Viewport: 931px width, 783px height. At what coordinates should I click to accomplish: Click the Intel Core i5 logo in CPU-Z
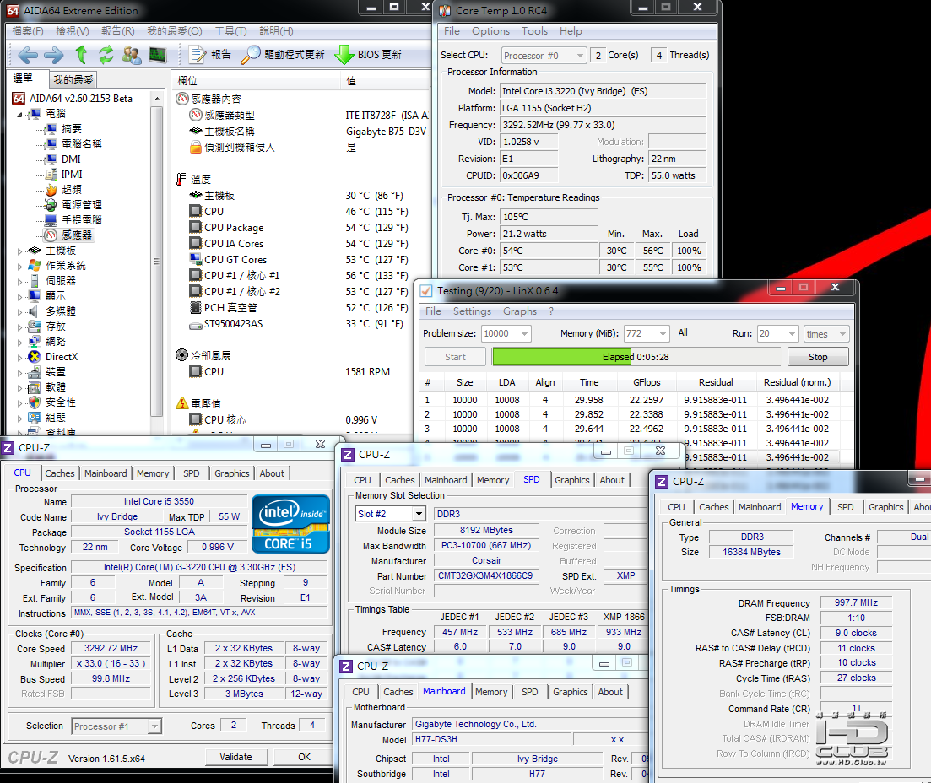click(x=290, y=524)
